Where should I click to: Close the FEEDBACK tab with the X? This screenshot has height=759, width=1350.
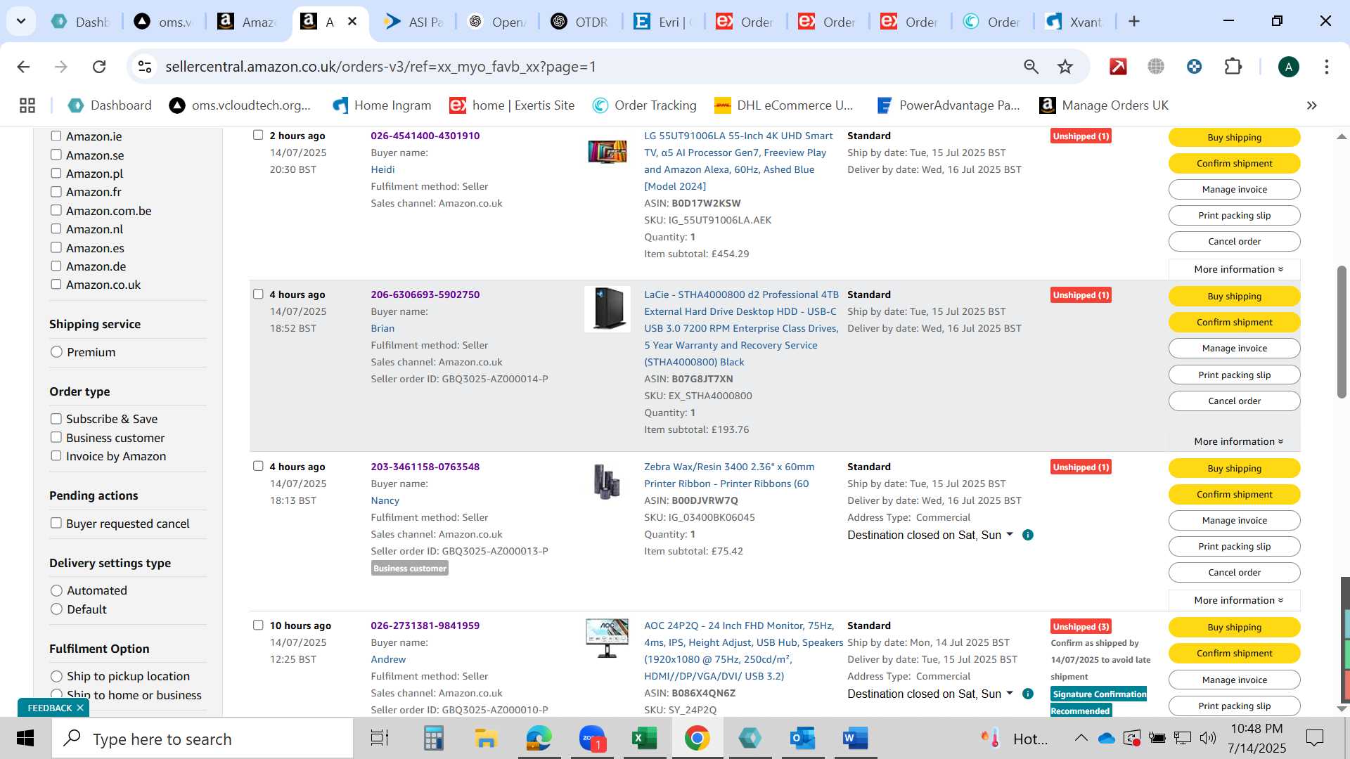(x=80, y=708)
